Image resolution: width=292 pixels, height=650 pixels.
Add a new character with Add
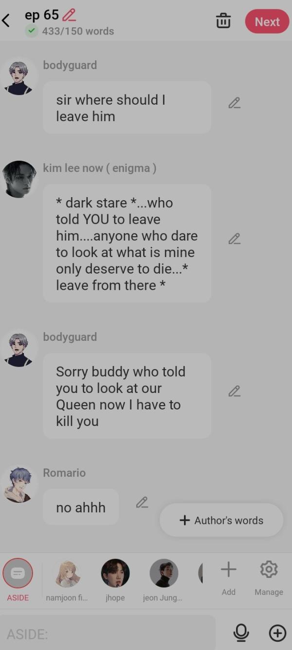[229, 578]
